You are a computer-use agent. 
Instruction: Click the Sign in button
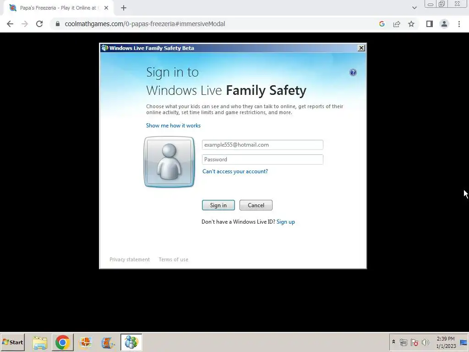click(218, 205)
